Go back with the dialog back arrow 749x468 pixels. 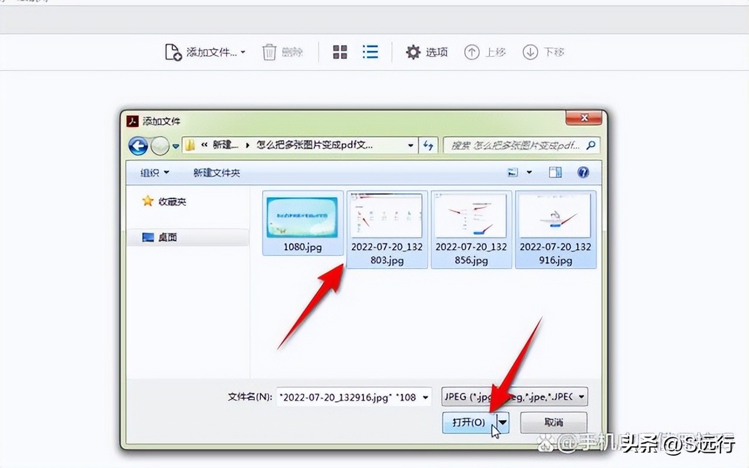coord(138,145)
